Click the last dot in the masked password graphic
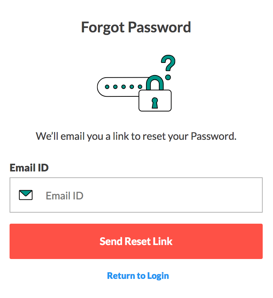The image size is (273, 298). tap(140, 87)
